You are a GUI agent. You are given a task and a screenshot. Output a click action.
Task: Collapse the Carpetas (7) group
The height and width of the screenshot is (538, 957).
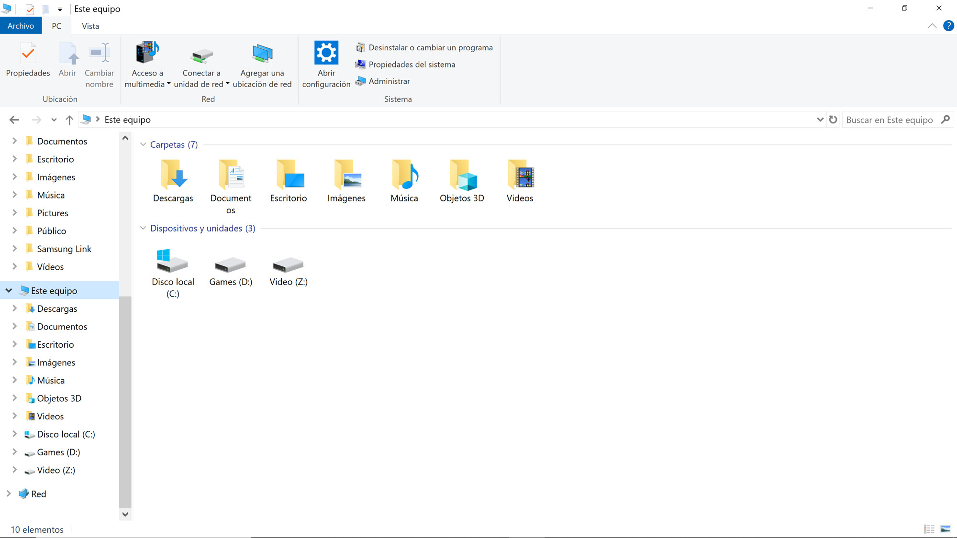(x=143, y=144)
